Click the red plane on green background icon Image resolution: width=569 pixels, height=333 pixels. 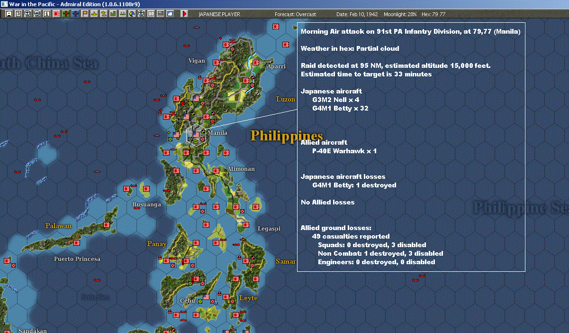point(66,14)
